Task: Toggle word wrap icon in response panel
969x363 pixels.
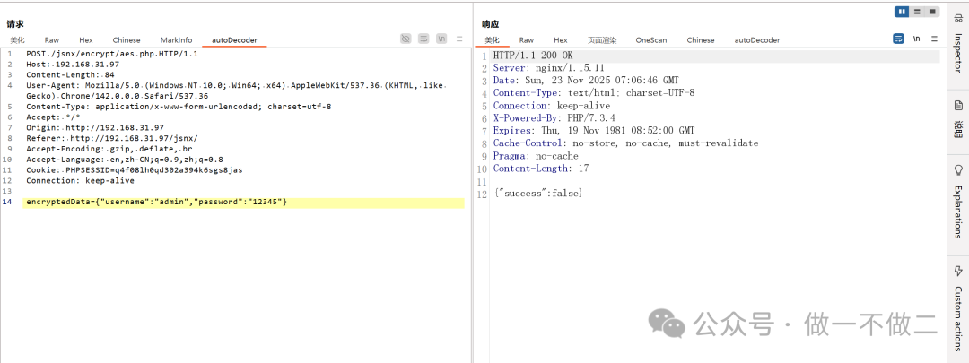Action: [x=898, y=39]
